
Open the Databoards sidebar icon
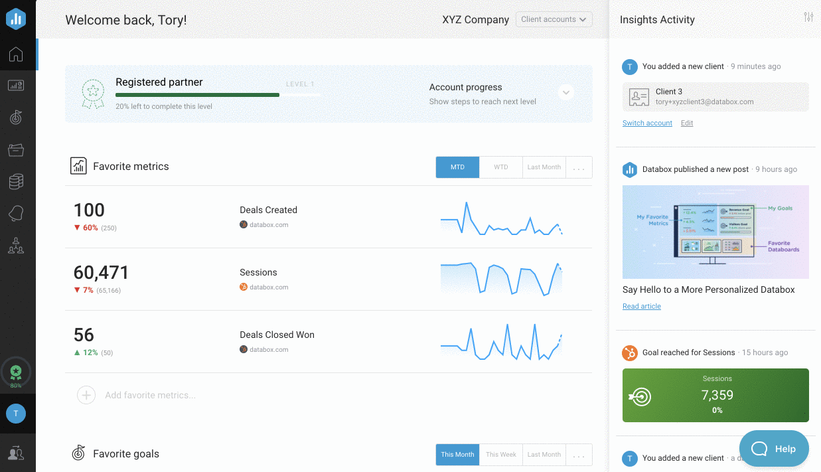16,86
